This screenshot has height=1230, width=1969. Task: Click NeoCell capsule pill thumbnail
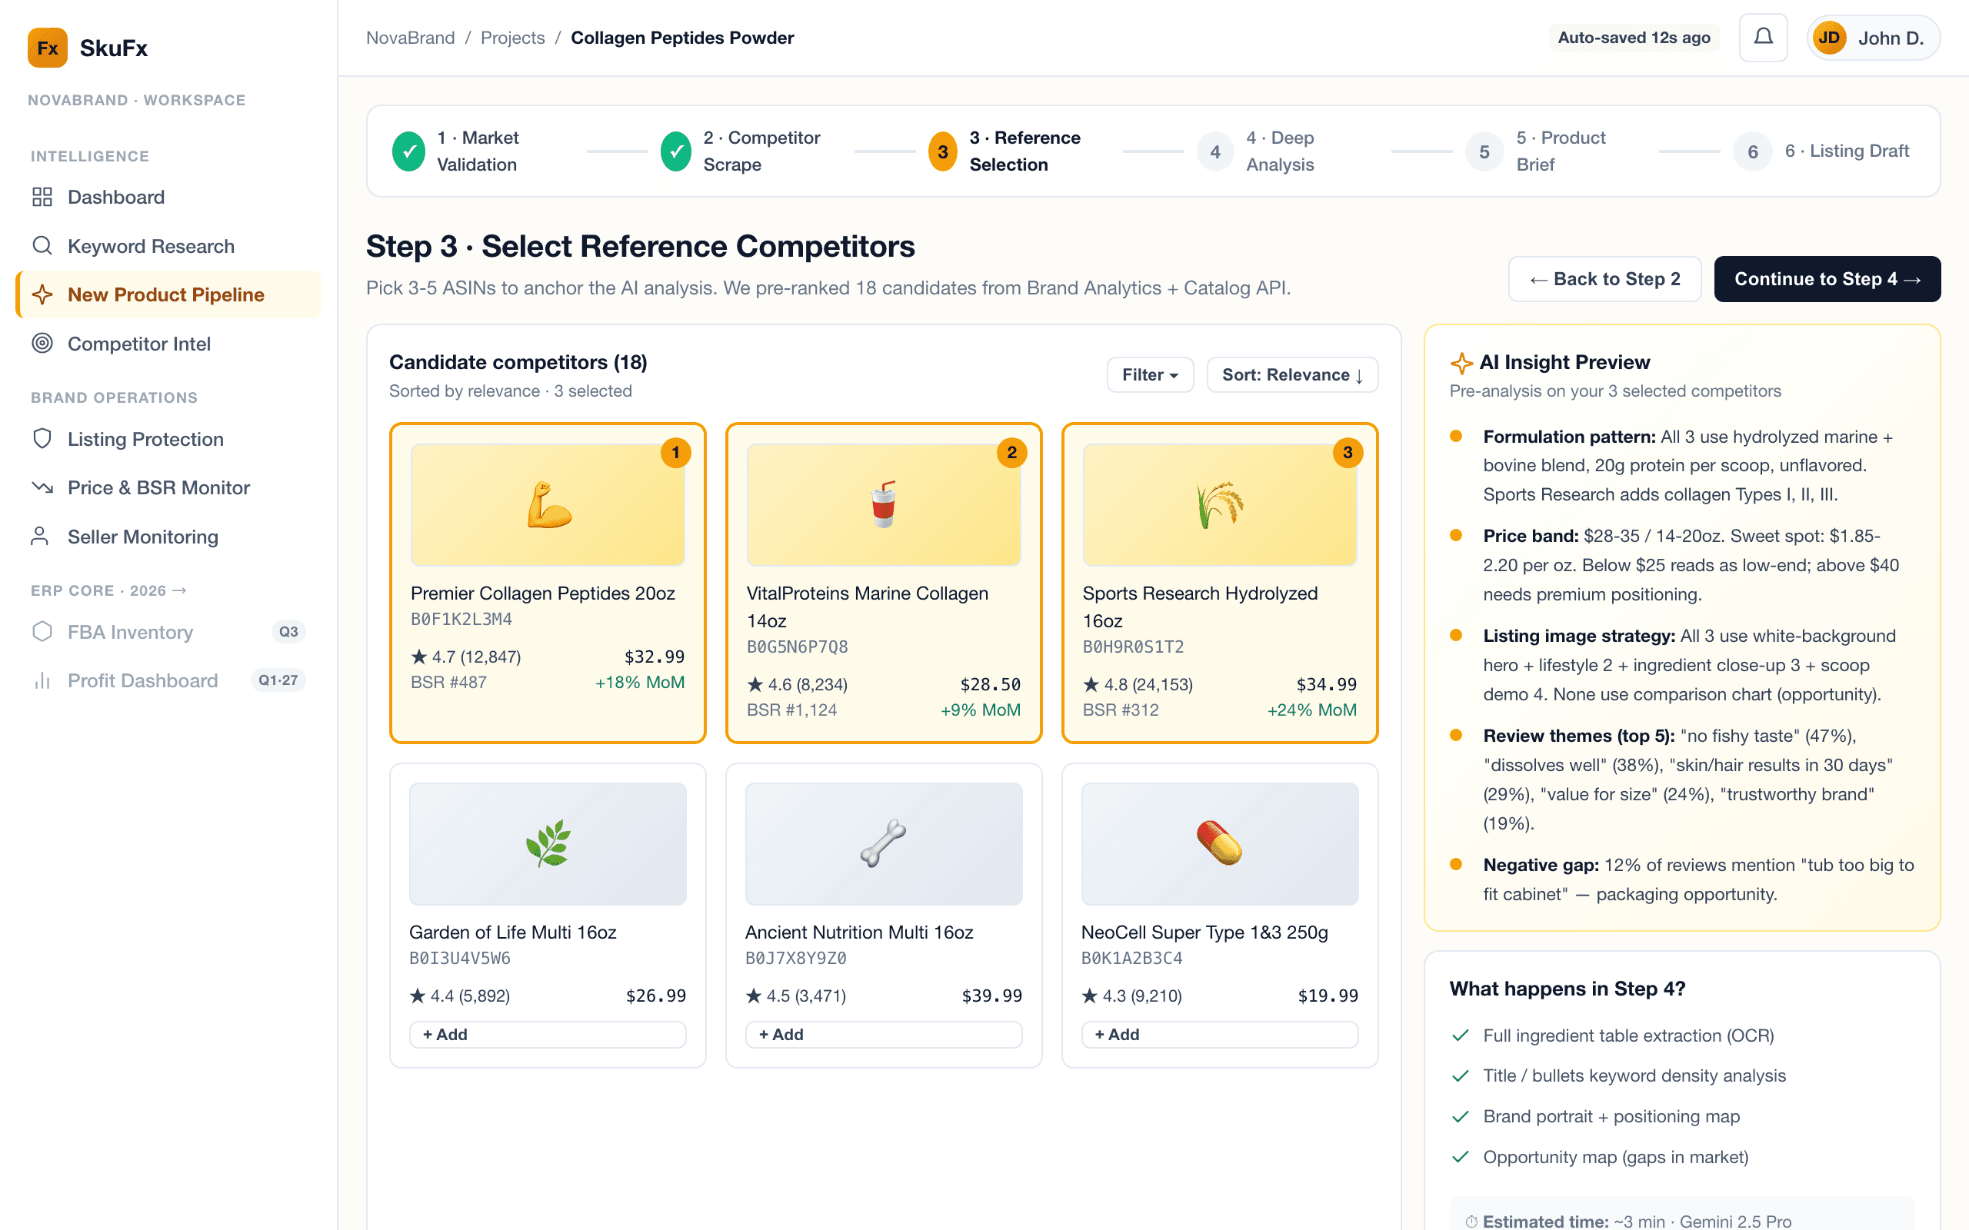(x=1219, y=843)
